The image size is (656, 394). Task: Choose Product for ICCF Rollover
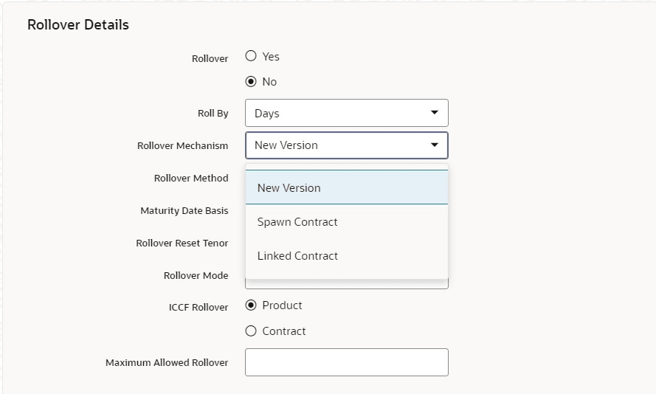click(251, 305)
